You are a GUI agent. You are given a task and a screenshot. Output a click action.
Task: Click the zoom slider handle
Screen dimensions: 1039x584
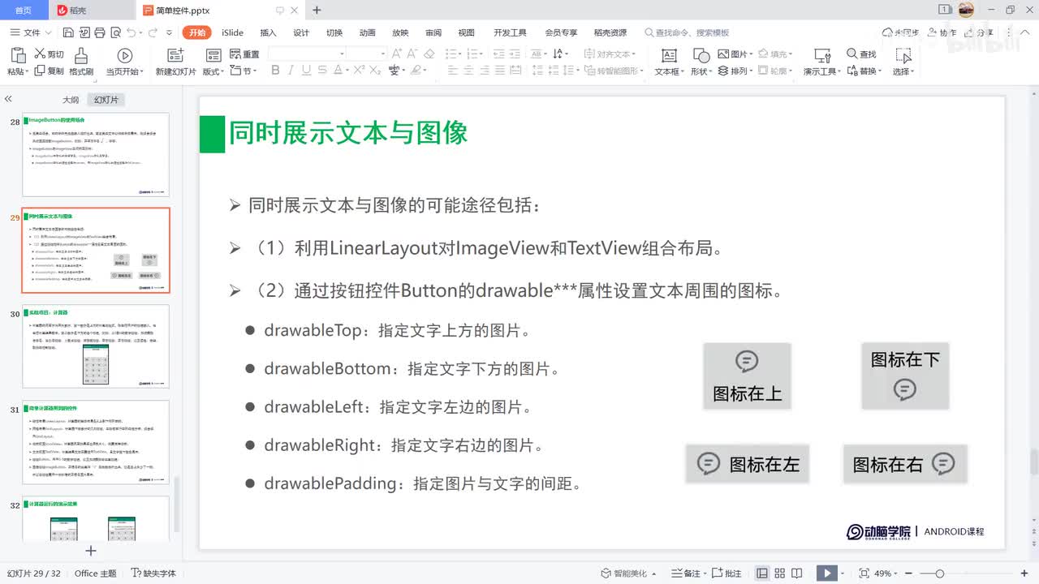[939, 573]
